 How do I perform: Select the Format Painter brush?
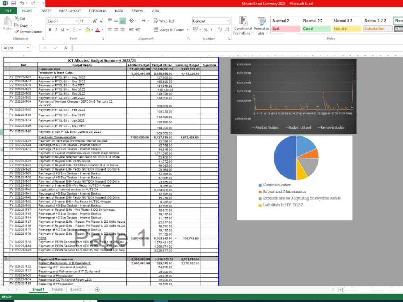[17, 32]
